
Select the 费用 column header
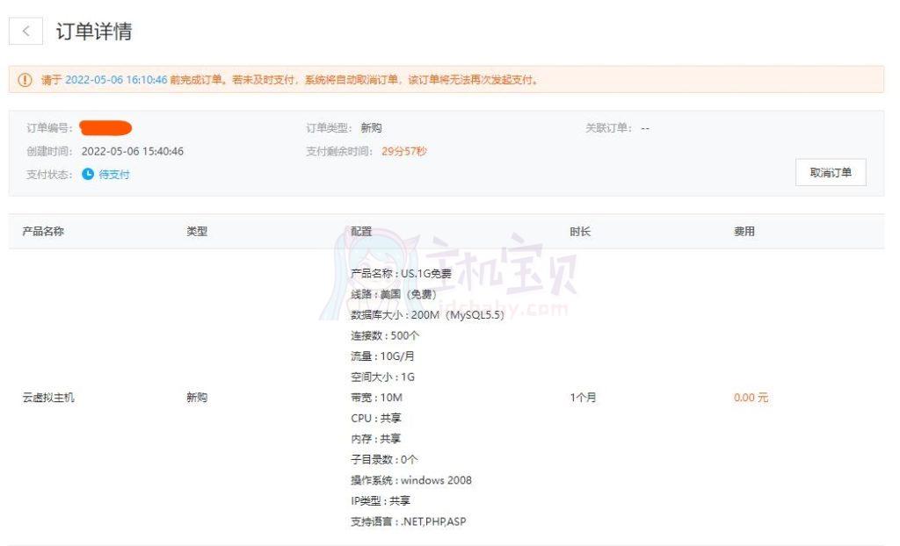click(743, 231)
